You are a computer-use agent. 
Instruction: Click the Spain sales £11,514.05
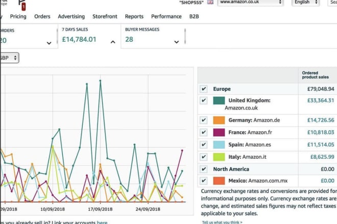click(321, 145)
